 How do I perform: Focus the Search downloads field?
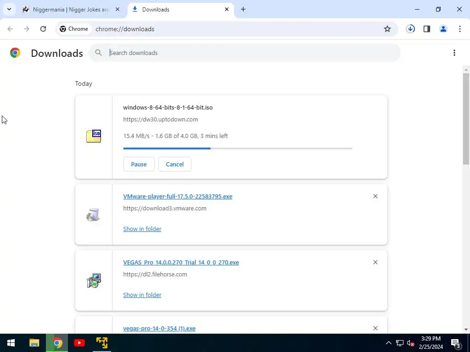point(244,53)
